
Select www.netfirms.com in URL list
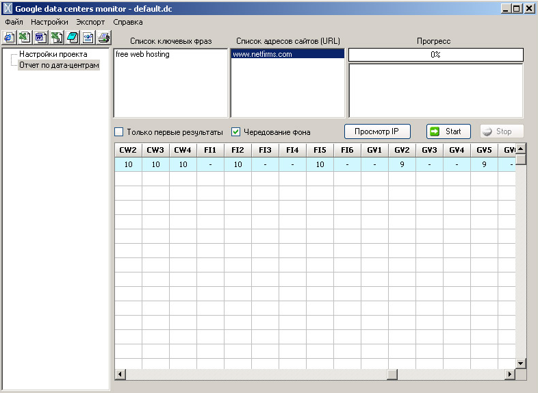[263, 54]
